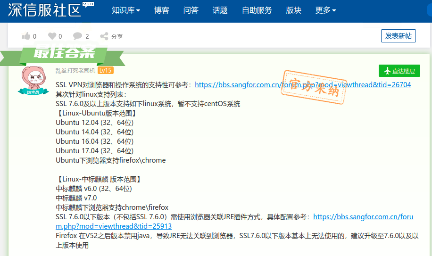Click the text 'Ubuntu 17.04 (32、64位)'
The width and height of the screenshot is (432, 256).
(94, 151)
